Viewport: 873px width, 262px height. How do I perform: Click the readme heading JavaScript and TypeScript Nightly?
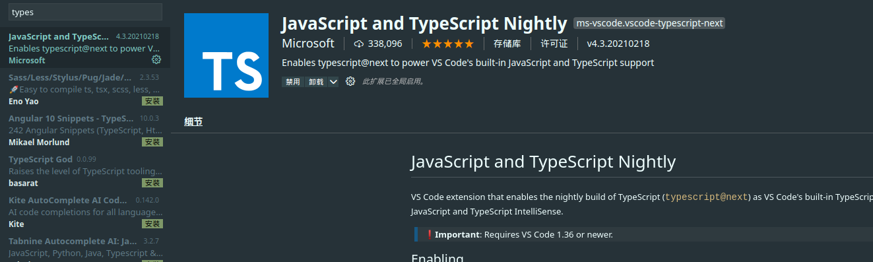(543, 162)
